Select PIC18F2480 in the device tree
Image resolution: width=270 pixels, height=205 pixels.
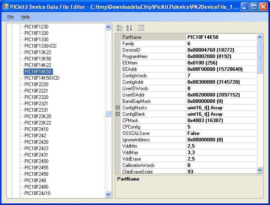coord(37,187)
